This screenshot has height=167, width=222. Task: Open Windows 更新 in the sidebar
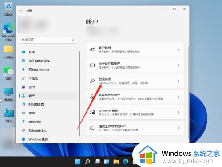[48, 139]
